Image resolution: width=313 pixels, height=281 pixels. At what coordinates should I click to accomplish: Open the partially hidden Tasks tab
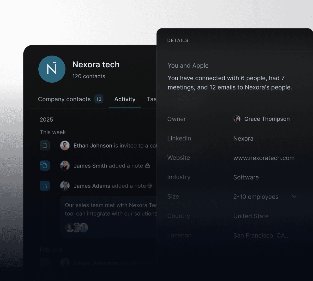click(152, 99)
